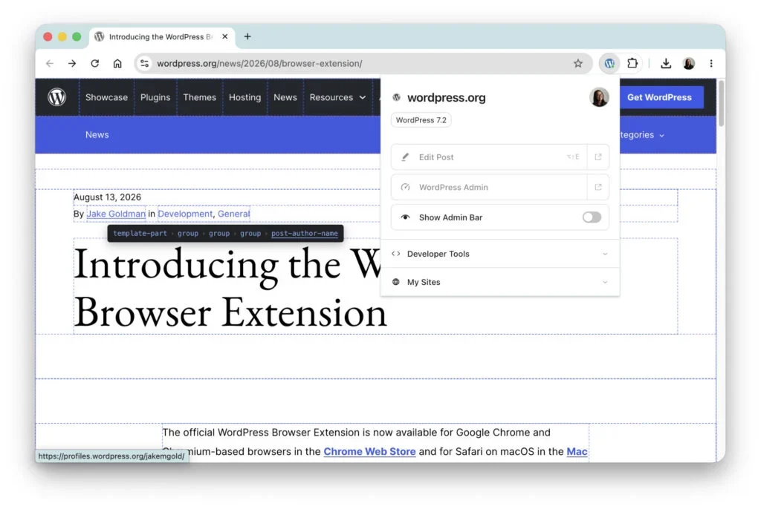Click the WordPress Admin dashboard gauge icon

pos(405,187)
